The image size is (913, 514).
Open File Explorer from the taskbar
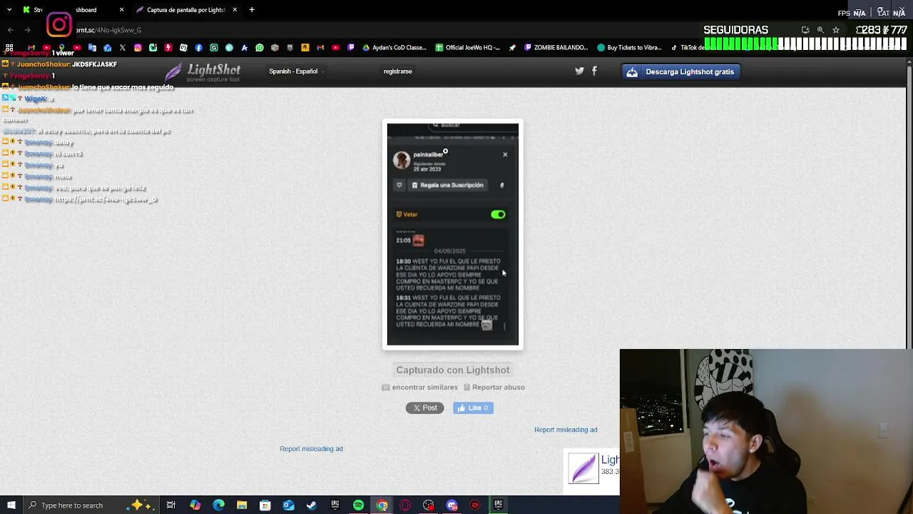[x=242, y=505]
